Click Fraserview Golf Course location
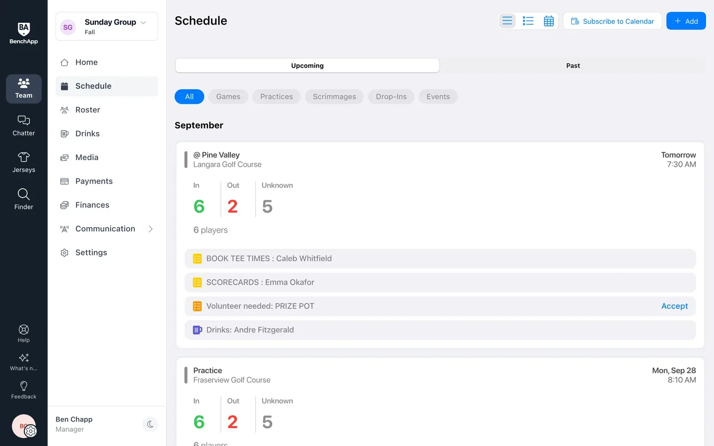Viewport: 714px width, 446px height. tap(232, 380)
